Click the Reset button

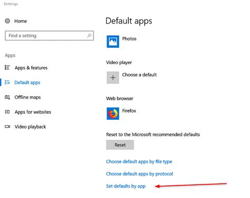120,145
